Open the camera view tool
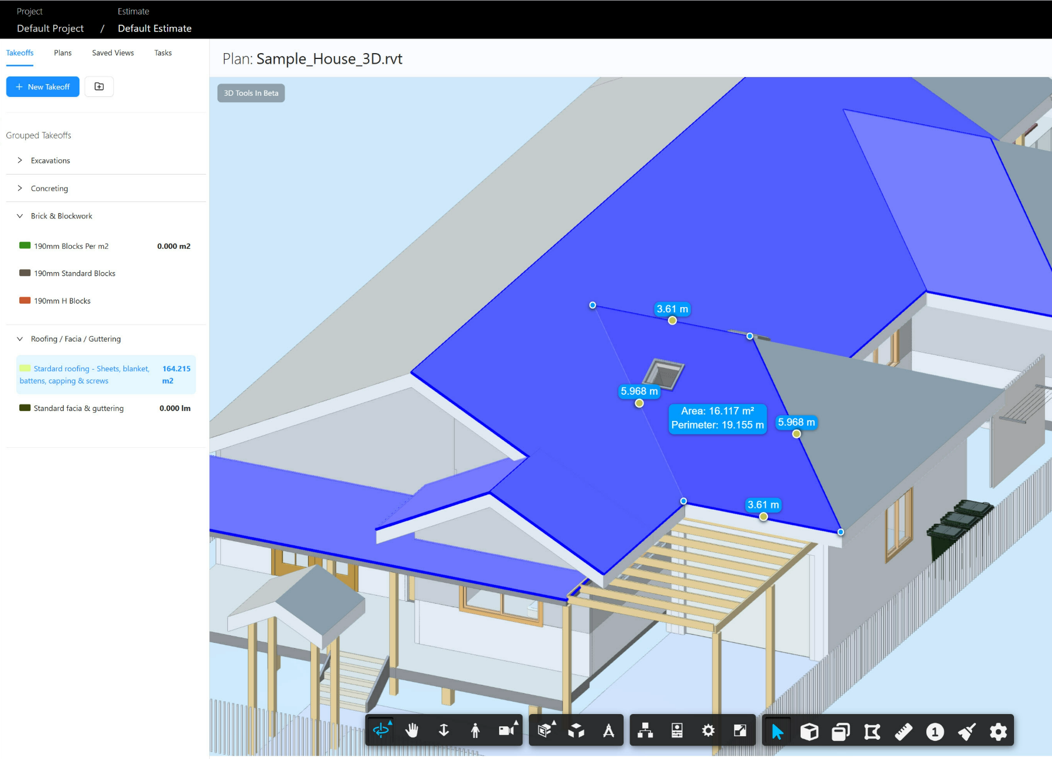The image size is (1052, 759). tap(506, 730)
